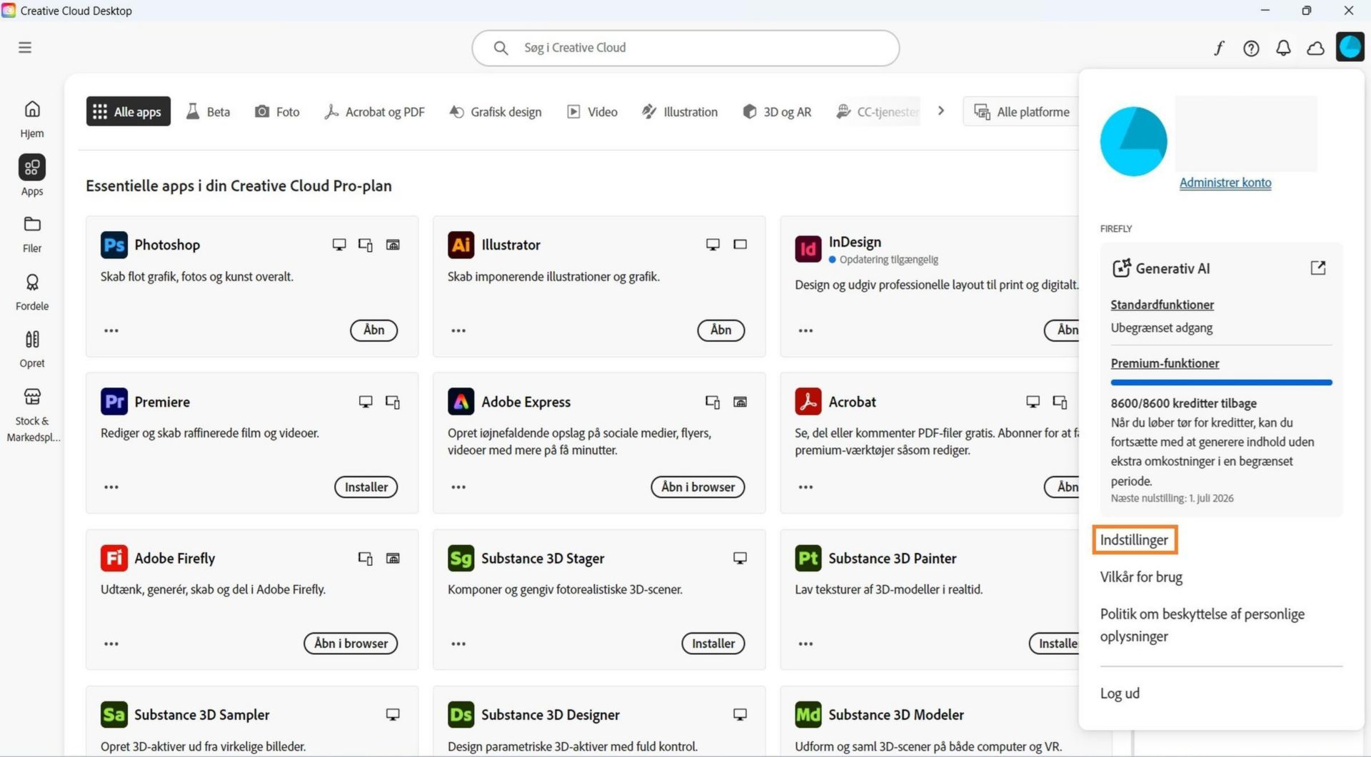Show more categories with the chevron arrow
This screenshot has height=757, width=1371.
(941, 111)
